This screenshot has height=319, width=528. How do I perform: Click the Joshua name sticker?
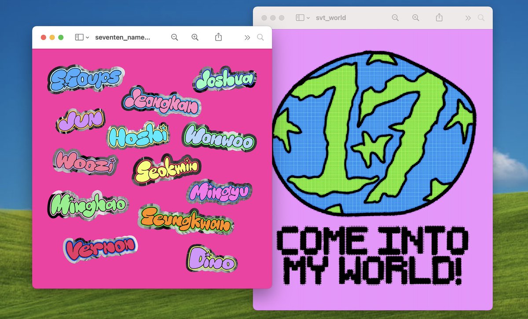pos(224,80)
